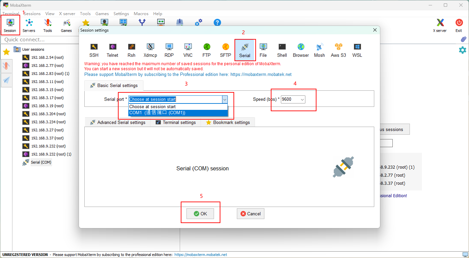The height and width of the screenshot is (258, 469).
Task: Click the monitor icon at status bar right
Action: tap(465, 255)
